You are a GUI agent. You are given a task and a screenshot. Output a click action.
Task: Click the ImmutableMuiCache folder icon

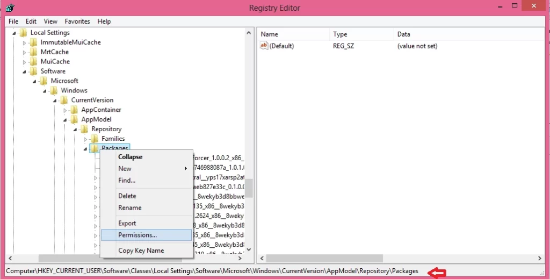click(x=34, y=42)
